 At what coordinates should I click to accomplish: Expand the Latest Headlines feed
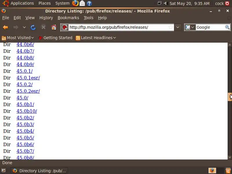96,38
